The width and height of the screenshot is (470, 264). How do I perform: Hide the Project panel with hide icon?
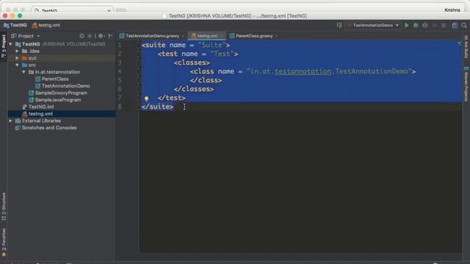(111, 36)
